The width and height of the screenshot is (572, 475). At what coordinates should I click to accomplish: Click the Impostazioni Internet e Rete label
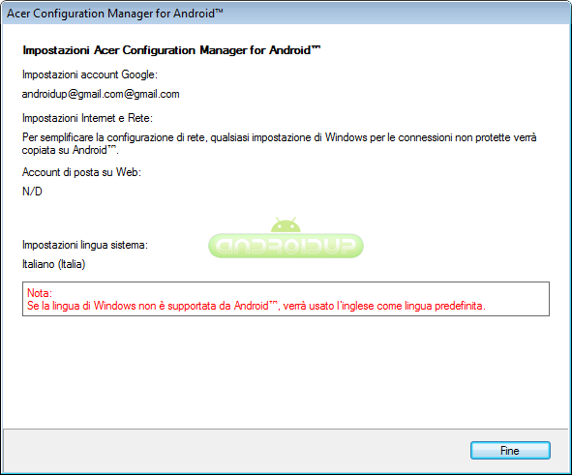click(87, 118)
